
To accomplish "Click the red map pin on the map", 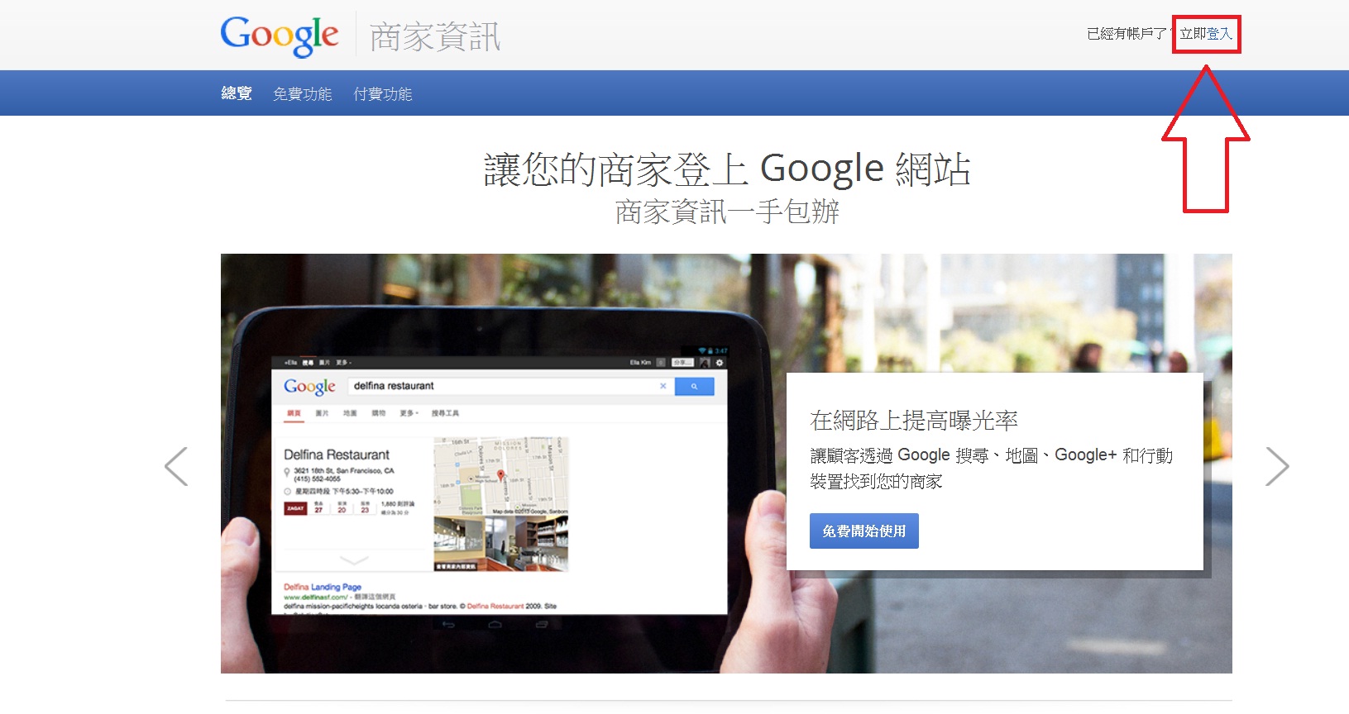I will [x=500, y=476].
